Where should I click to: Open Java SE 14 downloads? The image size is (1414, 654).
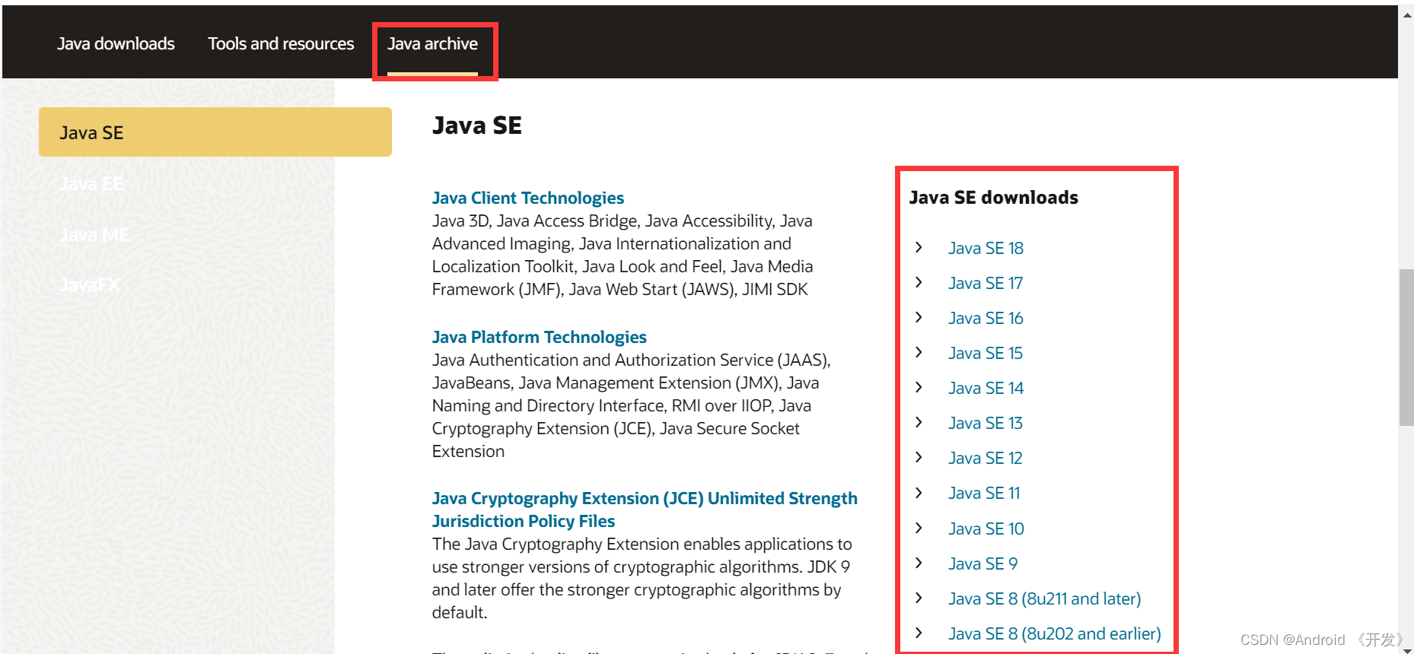986,389
